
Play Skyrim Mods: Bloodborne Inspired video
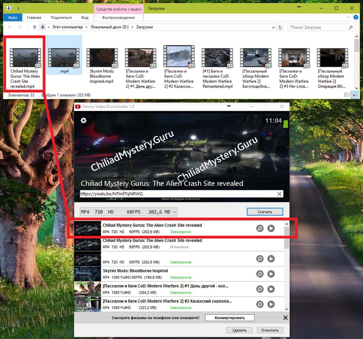tap(271, 274)
